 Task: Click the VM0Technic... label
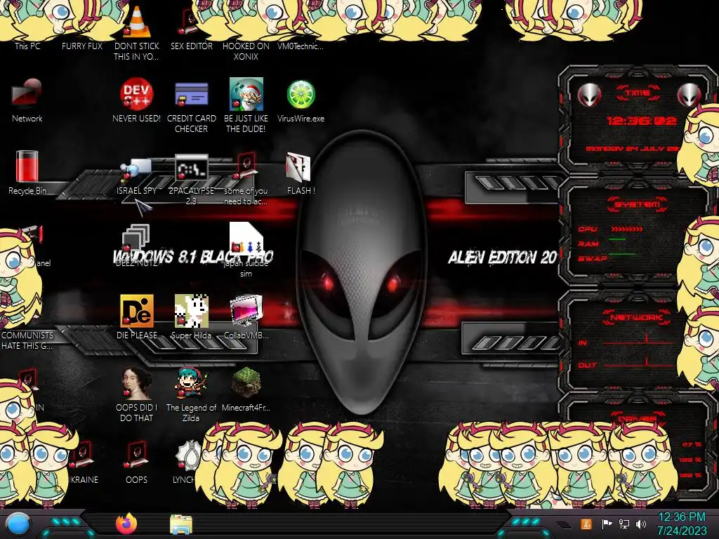(x=301, y=46)
